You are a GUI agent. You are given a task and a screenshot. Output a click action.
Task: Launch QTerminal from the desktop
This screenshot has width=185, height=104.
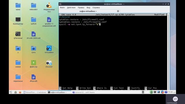pyautogui.click(x=18, y=34)
